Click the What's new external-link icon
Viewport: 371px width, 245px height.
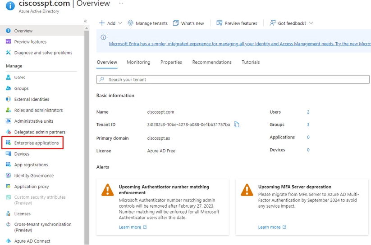point(176,23)
